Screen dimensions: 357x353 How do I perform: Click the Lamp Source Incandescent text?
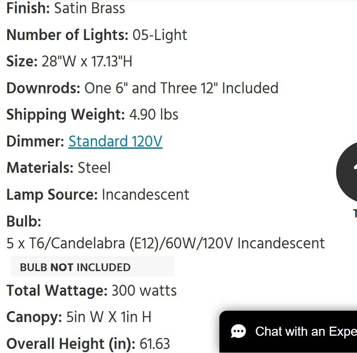(x=98, y=195)
